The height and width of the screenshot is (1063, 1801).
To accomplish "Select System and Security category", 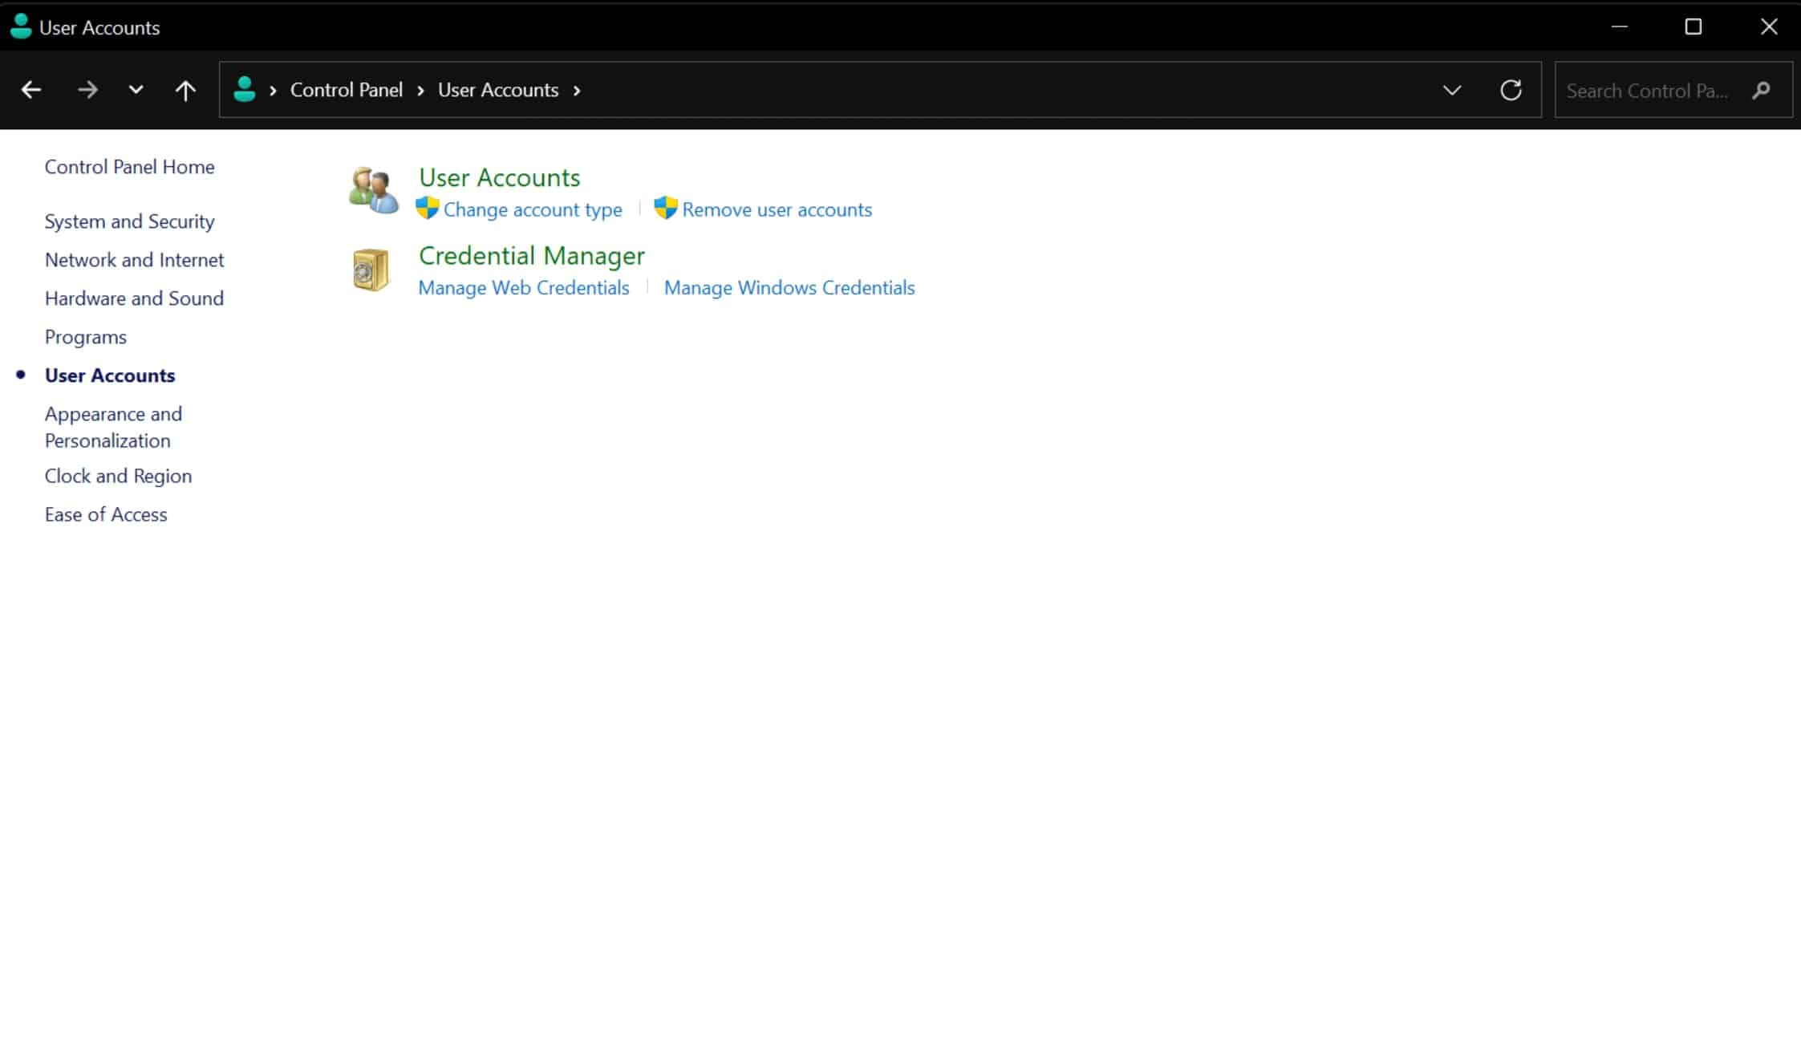I will click(129, 220).
